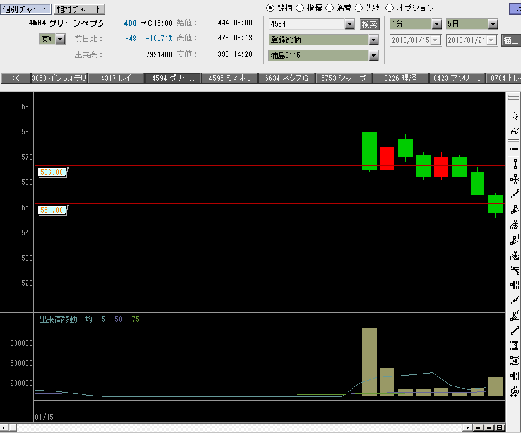Switch to the 8423 アクリー tab
This screenshot has height=433, width=521.
pyautogui.click(x=457, y=78)
